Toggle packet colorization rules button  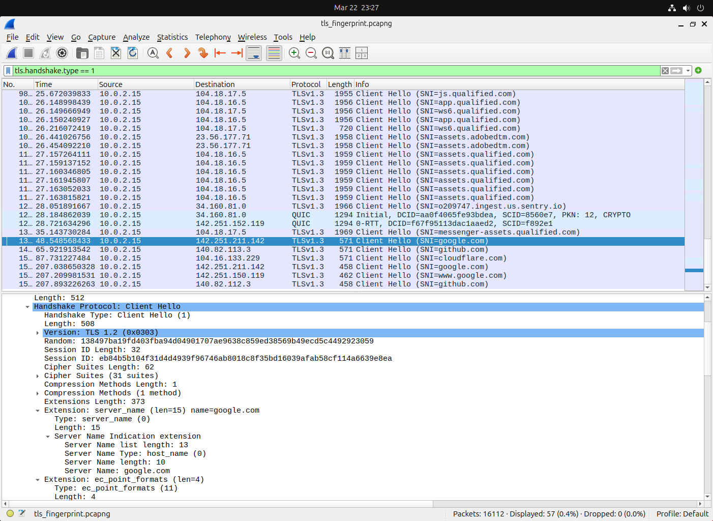pyautogui.click(x=274, y=53)
